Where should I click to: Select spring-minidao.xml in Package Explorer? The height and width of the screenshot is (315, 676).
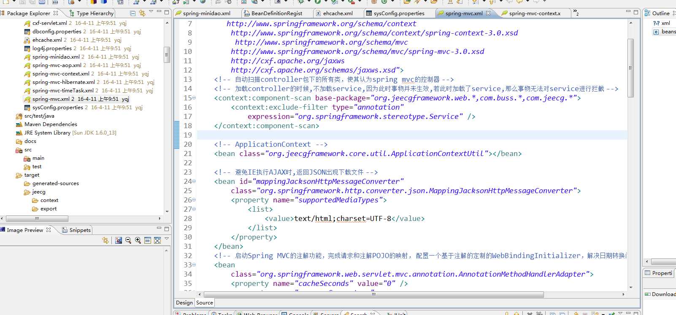pyautogui.click(x=56, y=57)
